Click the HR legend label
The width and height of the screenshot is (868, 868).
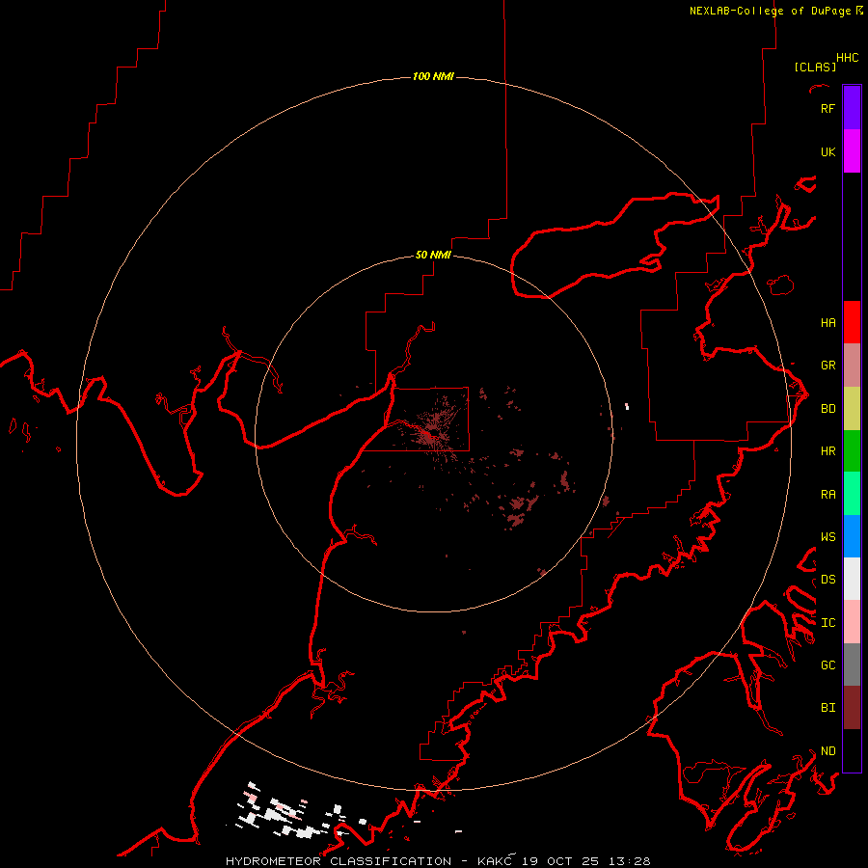[x=827, y=450]
